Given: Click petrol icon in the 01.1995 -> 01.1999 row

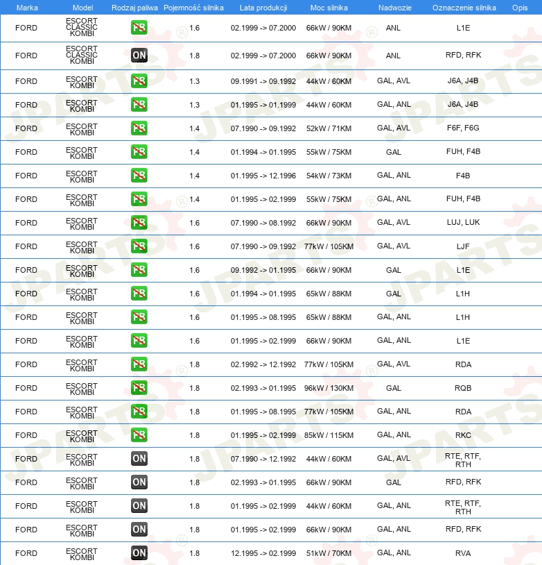Looking at the screenshot, I should 139,105.
